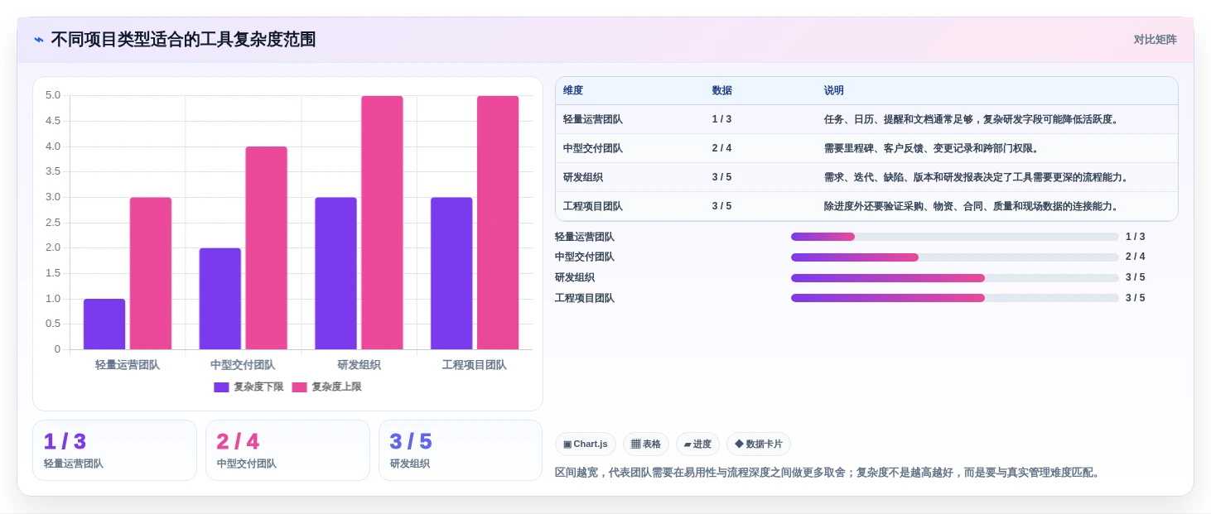
Task: Toggle the 复杂度上限 legend swatch
Action: coord(299,387)
